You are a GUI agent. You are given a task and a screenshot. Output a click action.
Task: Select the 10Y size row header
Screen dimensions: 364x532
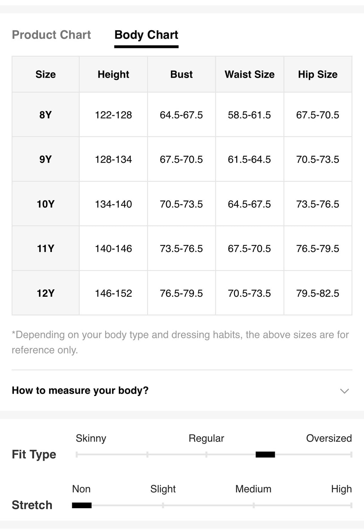pyautogui.click(x=45, y=204)
